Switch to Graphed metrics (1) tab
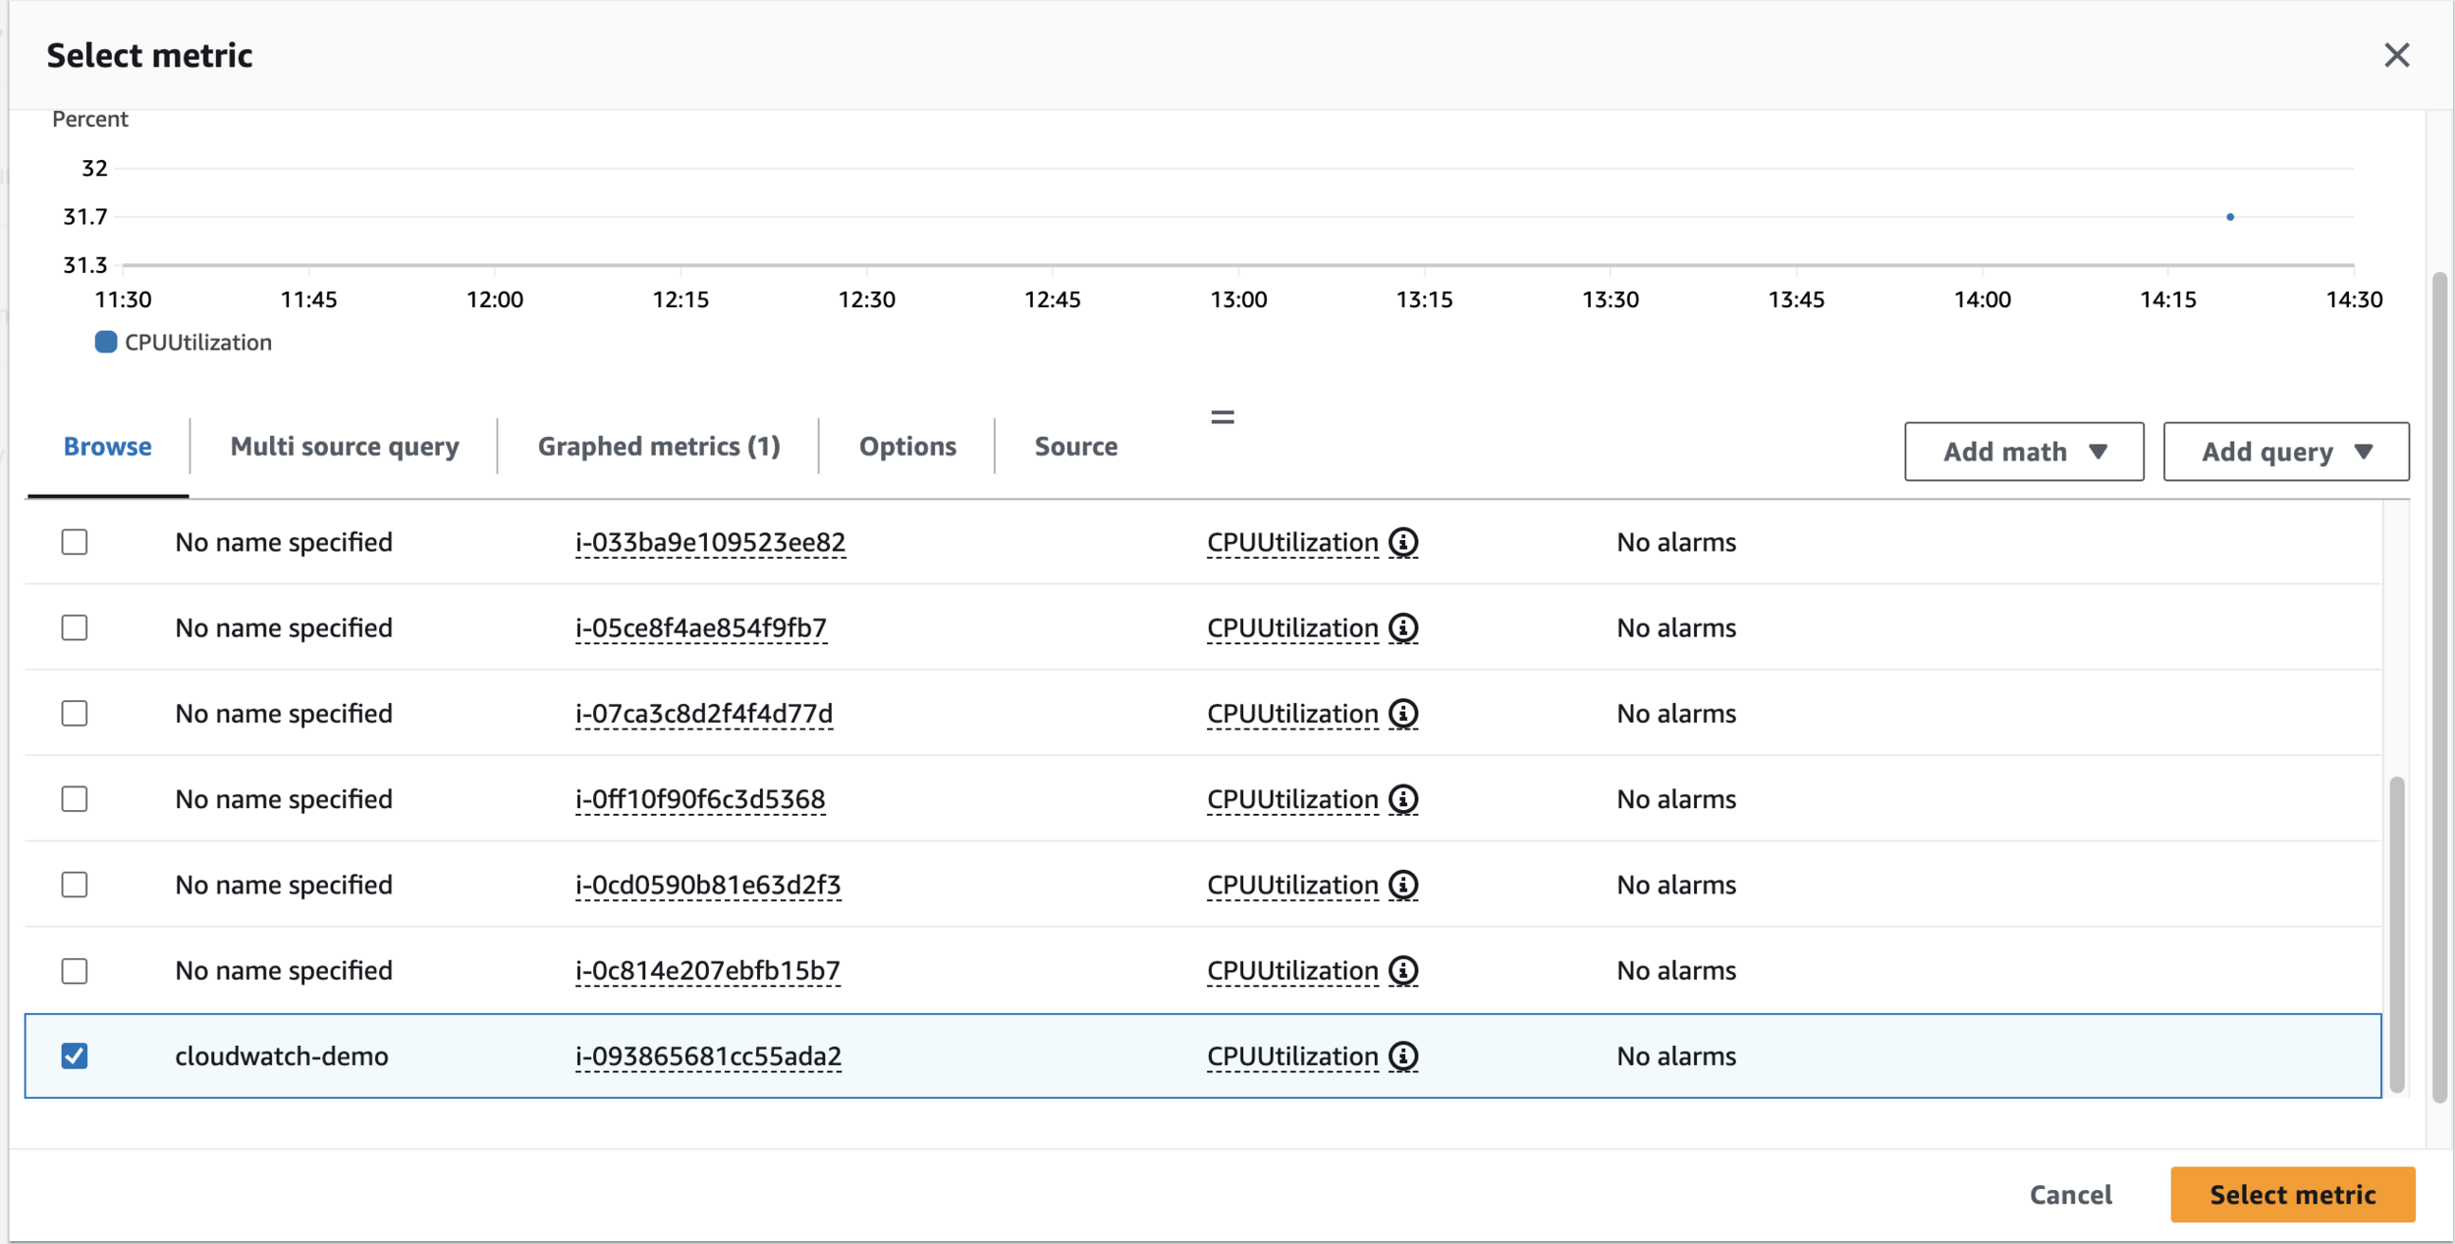This screenshot has width=2455, height=1244. pyautogui.click(x=658, y=447)
